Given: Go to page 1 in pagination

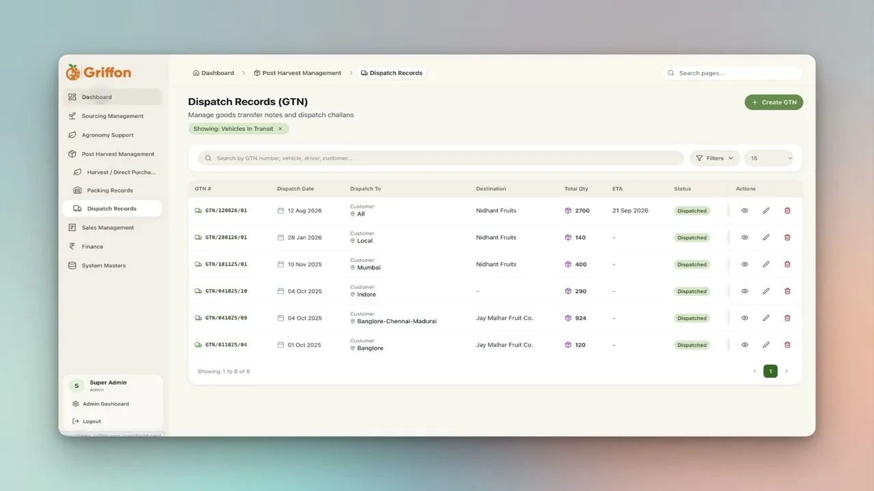Looking at the screenshot, I should [x=770, y=372].
